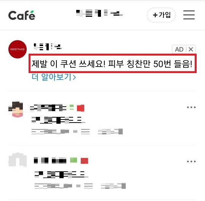Open more options for first post
The image size is (205, 201).
191,107
